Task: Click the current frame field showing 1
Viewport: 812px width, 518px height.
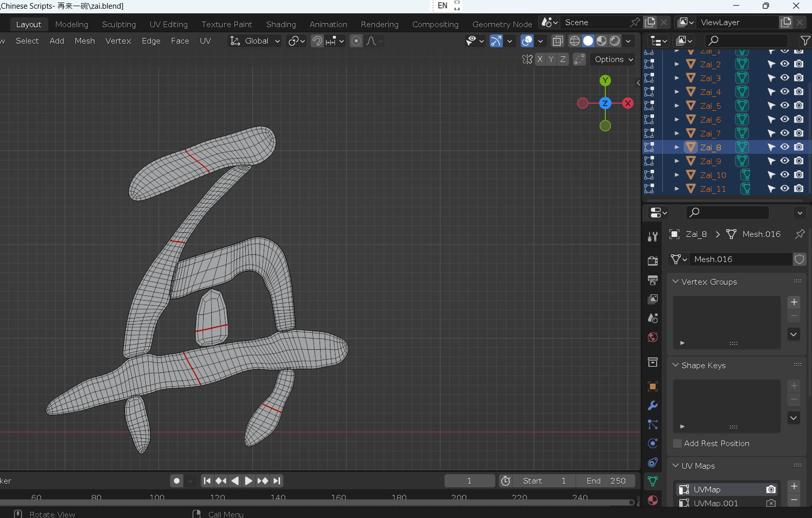Action: pyautogui.click(x=469, y=481)
